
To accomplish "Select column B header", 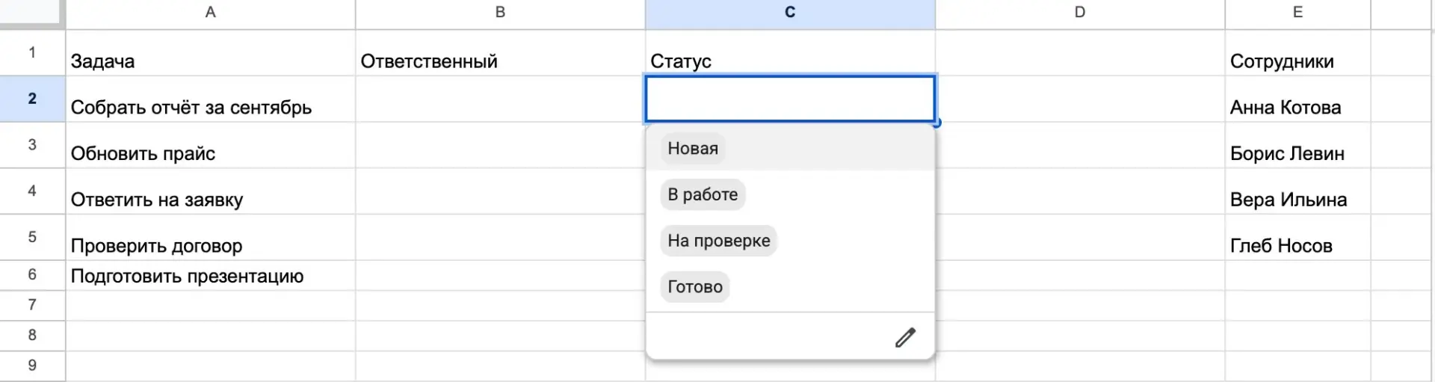I will [500, 13].
